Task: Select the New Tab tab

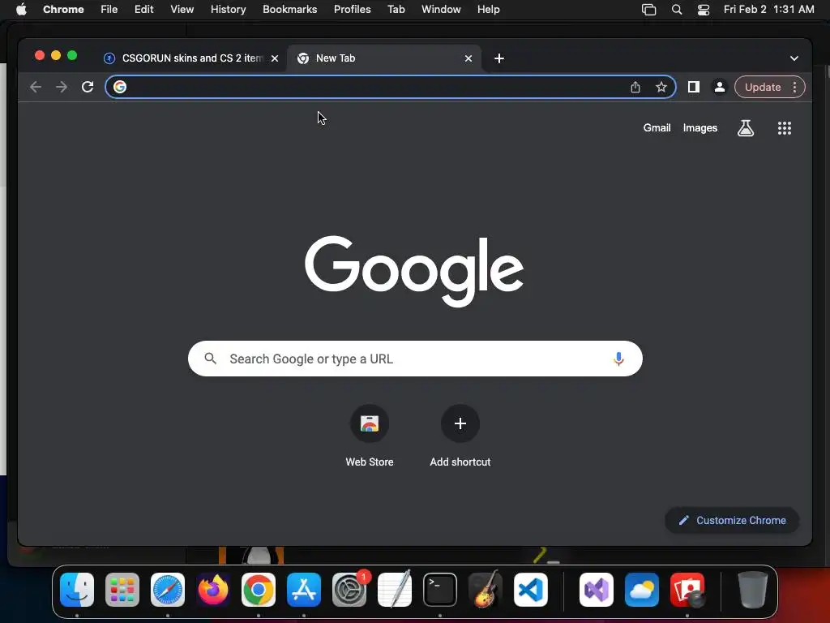Action: click(383, 58)
